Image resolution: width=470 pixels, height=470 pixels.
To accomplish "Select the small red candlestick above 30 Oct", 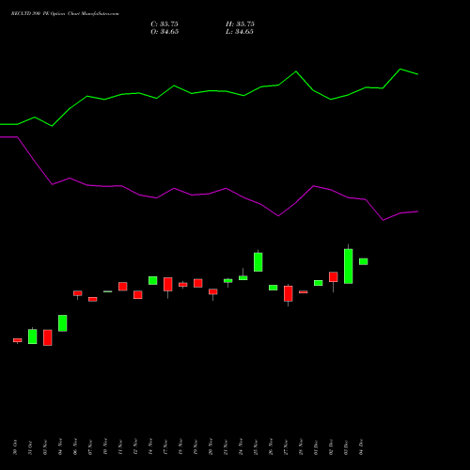I will (x=18, y=340).
